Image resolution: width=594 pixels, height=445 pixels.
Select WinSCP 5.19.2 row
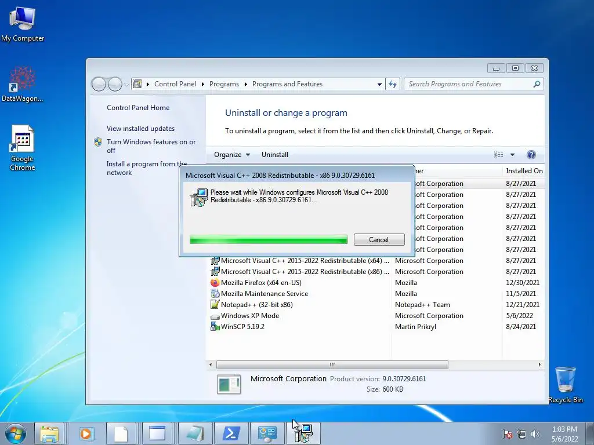click(x=375, y=327)
